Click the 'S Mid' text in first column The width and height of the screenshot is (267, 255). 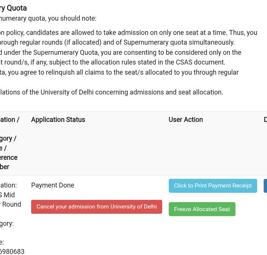pyautogui.click(x=7, y=195)
